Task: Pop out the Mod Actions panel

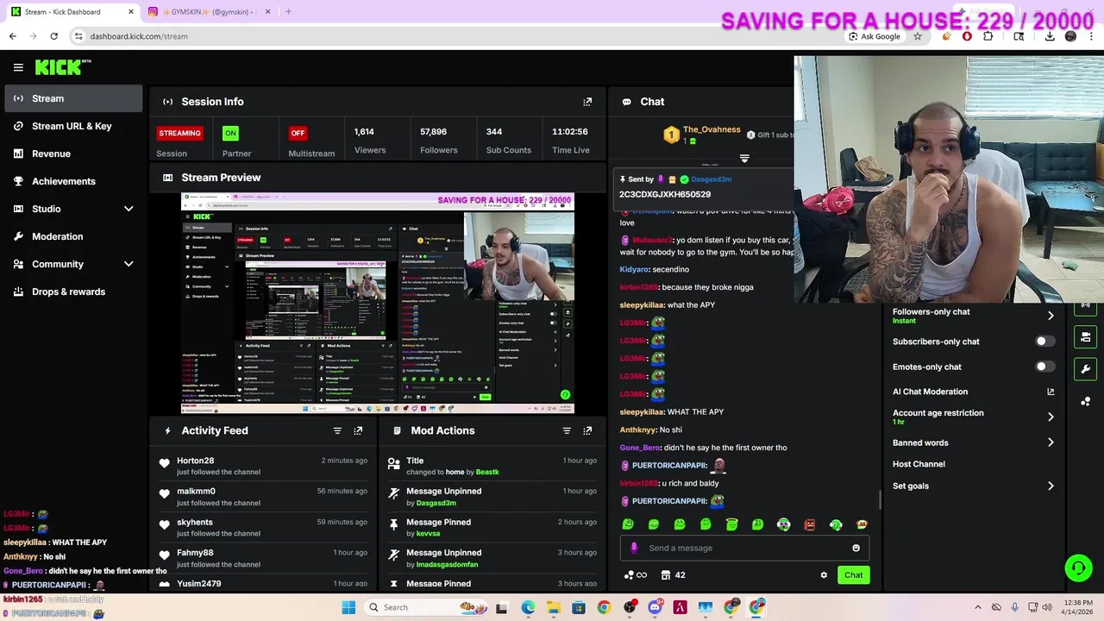Action: click(x=587, y=430)
